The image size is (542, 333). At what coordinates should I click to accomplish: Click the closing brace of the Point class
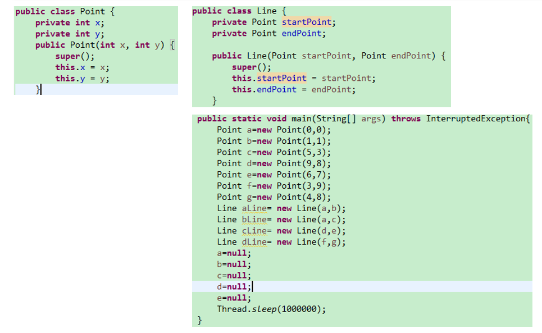(38, 90)
